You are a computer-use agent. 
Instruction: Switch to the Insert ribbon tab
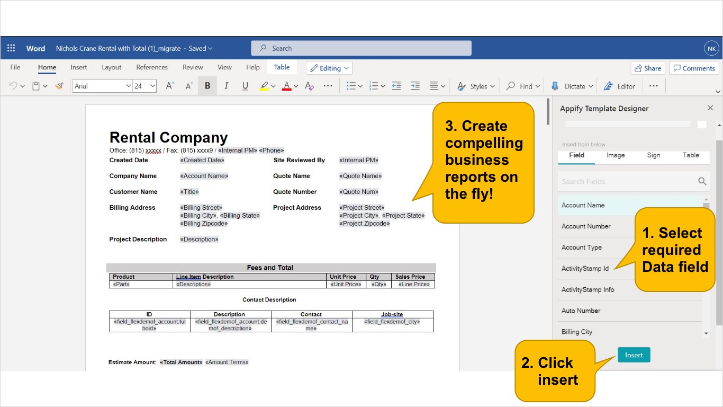[79, 67]
